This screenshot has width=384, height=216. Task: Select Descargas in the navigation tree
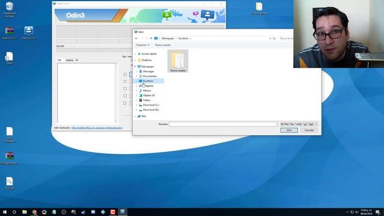click(148, 71)
